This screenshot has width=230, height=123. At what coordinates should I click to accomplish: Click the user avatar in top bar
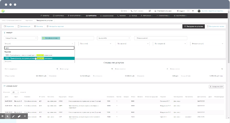(199, 11)
